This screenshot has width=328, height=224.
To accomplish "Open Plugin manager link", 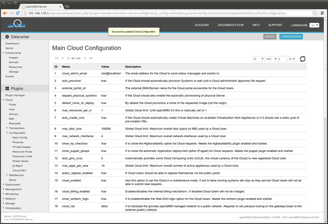I will 15,95.
